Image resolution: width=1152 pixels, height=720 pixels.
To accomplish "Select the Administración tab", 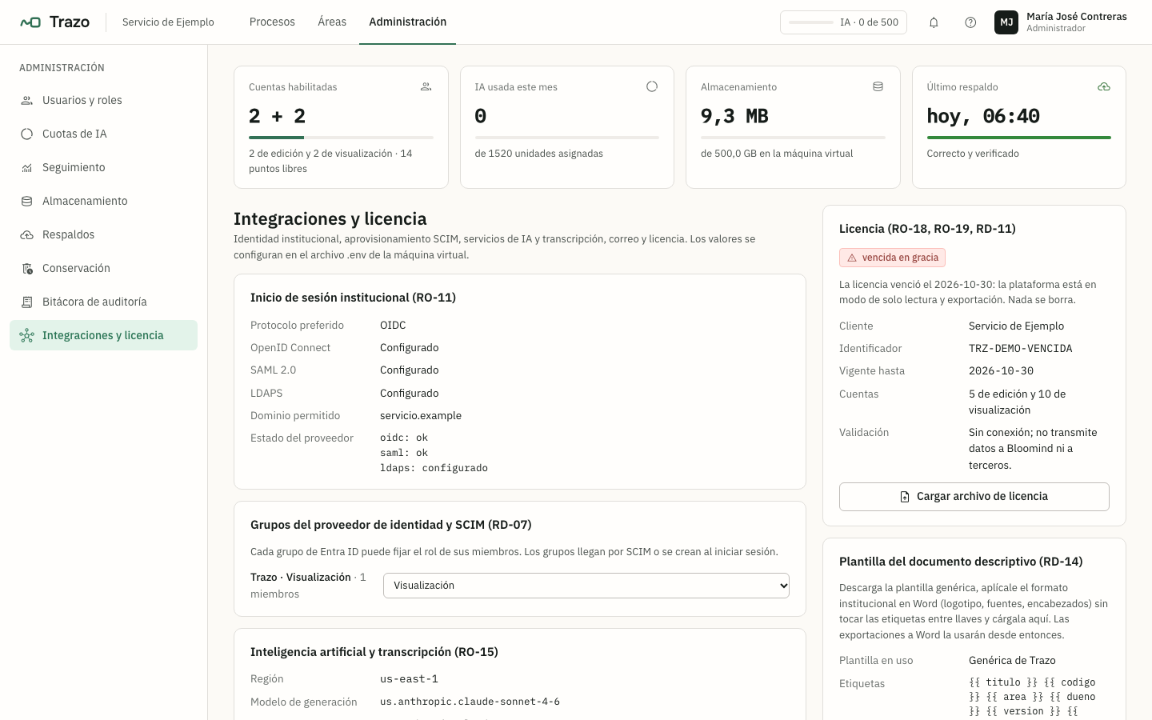I will click(x=408, y=22).
